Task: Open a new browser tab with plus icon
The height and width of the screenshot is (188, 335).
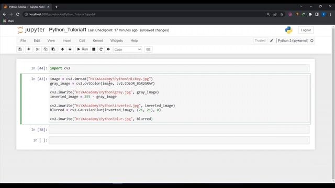Action: pos(56,7)
